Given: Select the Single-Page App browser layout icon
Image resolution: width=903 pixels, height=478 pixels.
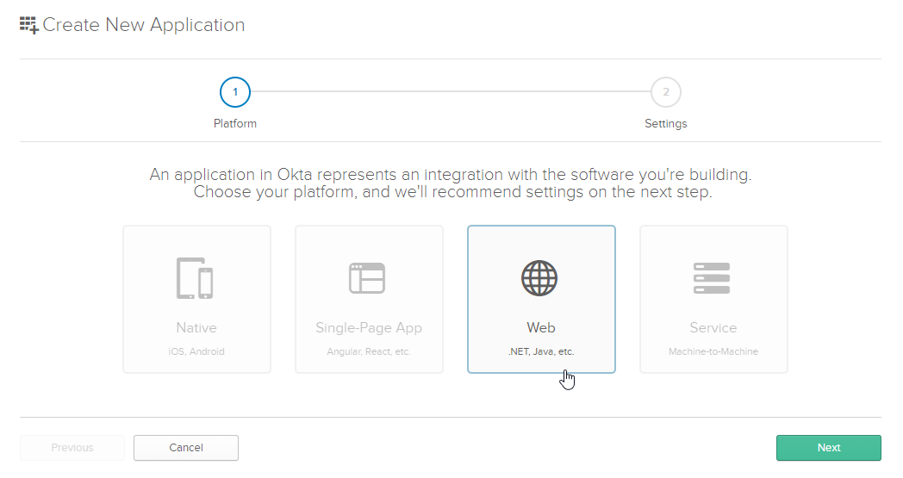Looking at the screenshot, I should [x=367, y=278].
